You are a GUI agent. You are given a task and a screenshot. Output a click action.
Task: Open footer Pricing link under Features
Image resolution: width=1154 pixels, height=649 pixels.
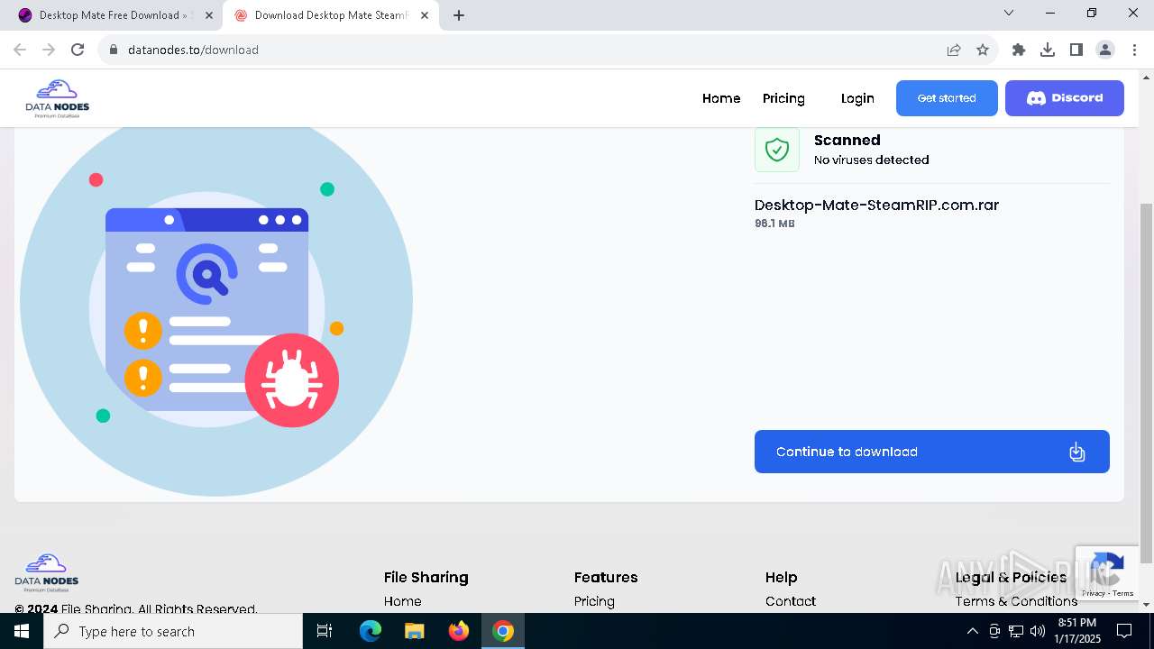click(594, 601)
